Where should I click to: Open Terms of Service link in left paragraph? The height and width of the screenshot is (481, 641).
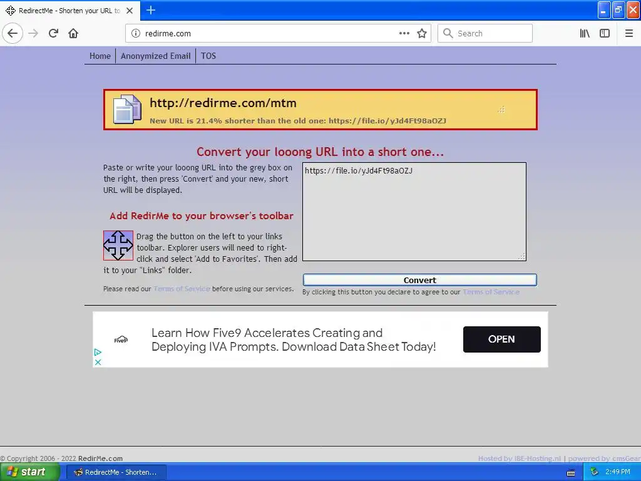pyautogui.click(x=182, y=289)
